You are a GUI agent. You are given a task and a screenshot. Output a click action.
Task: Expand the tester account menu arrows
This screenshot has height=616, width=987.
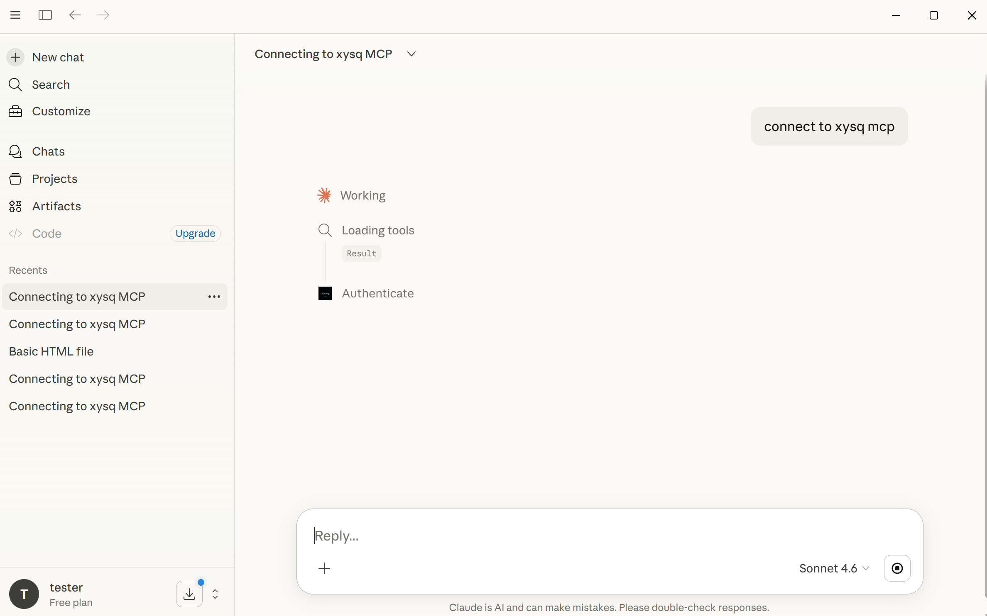tap(215, 594)
